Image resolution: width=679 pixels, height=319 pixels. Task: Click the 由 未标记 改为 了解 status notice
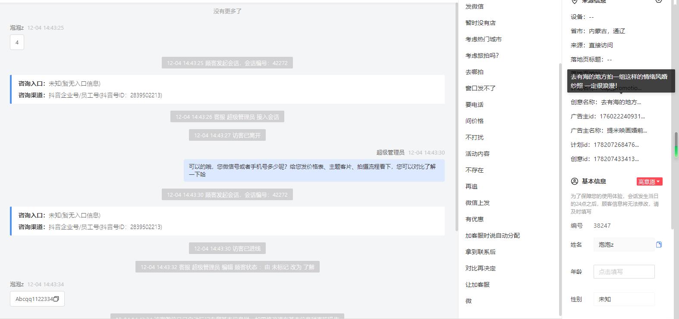(x=227, y=267)
